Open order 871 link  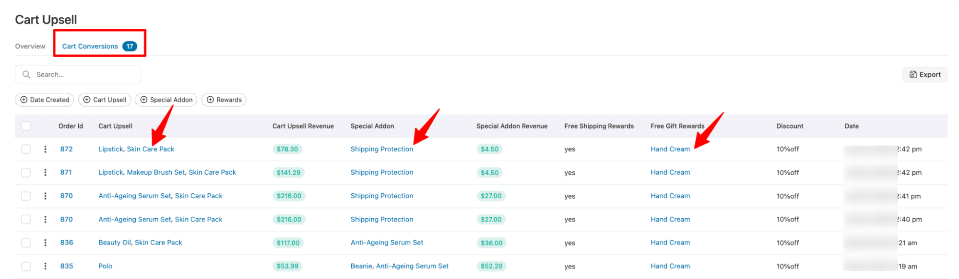pyautogui.click(x=66, y=172)
